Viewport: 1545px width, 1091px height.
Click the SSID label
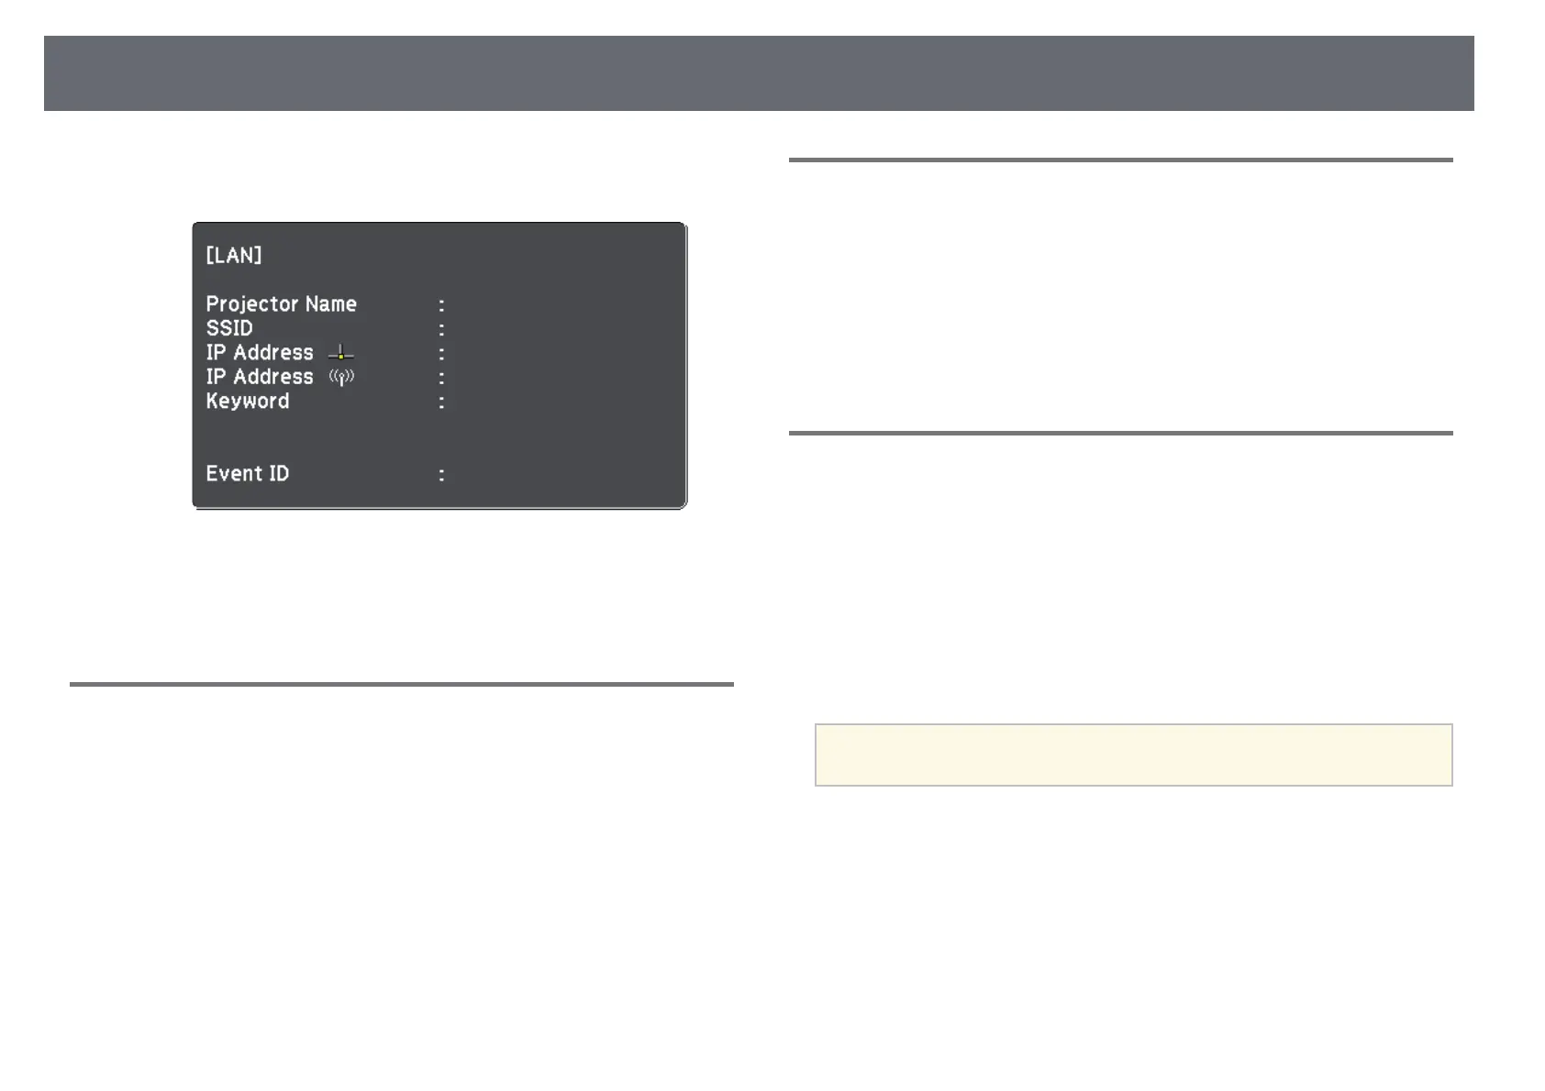point(229,328)
